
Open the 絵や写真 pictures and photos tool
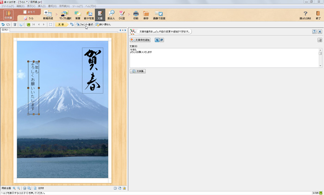(89, 15)
